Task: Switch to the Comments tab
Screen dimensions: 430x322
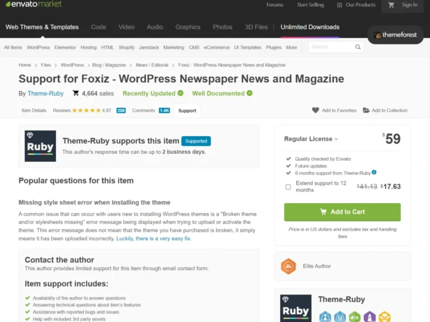Action: click(x=144, y=111)
